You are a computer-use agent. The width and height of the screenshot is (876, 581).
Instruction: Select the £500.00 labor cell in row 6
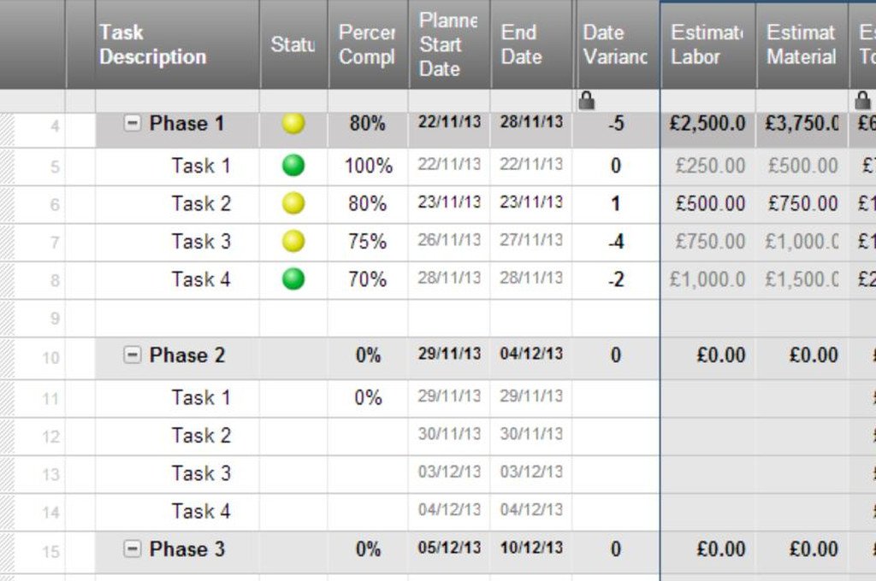click(709, 203)
